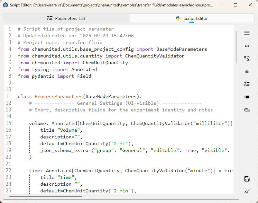
Task: Click the undo 10 steps icon
Action: [x=247, y=58]
